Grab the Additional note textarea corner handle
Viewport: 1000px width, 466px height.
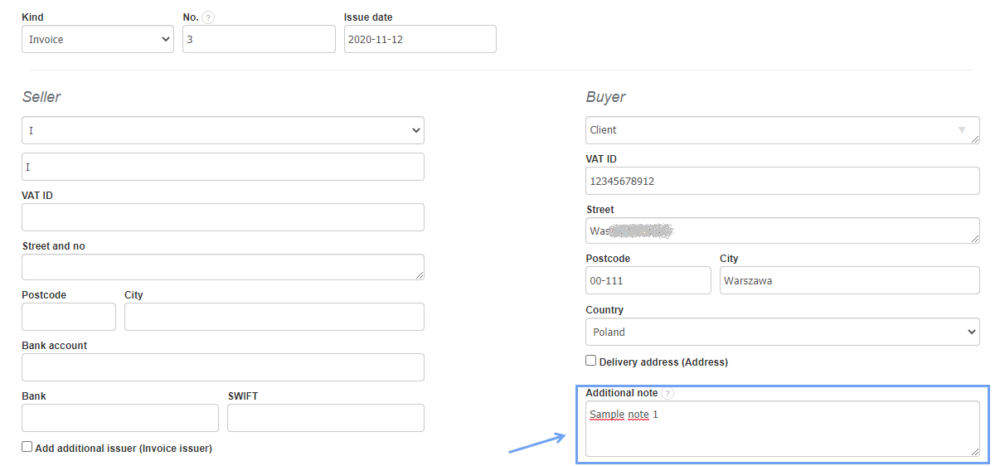tap(975, 452)
